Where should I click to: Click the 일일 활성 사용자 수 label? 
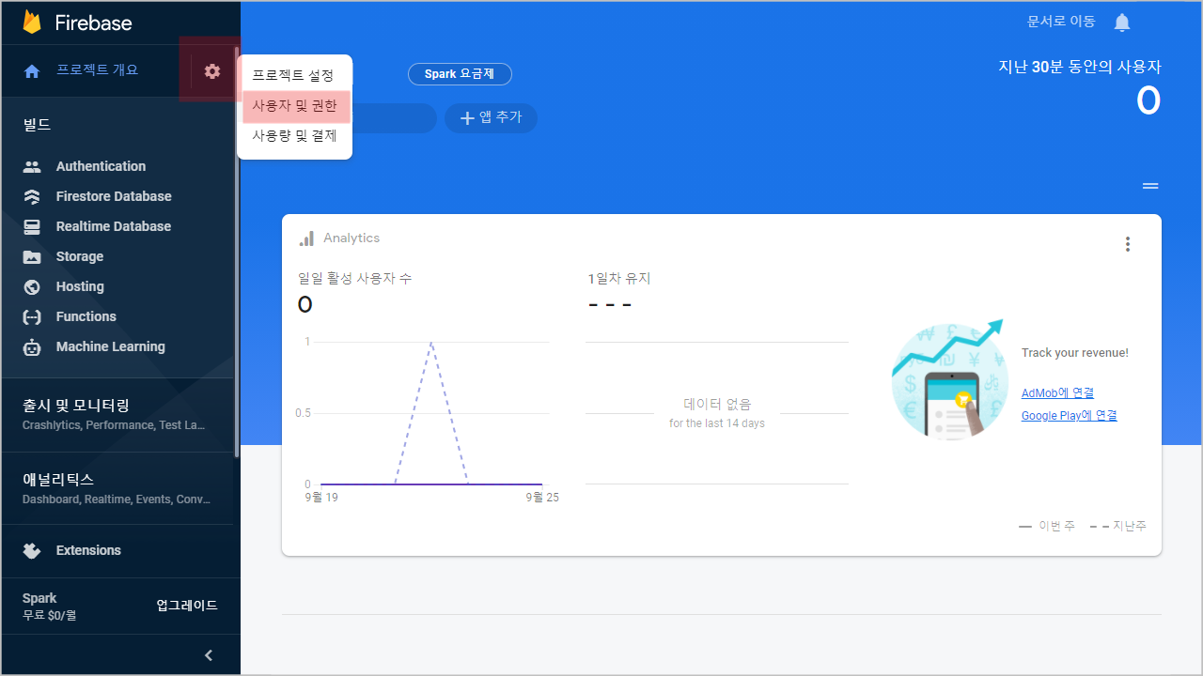click(354, 279)
